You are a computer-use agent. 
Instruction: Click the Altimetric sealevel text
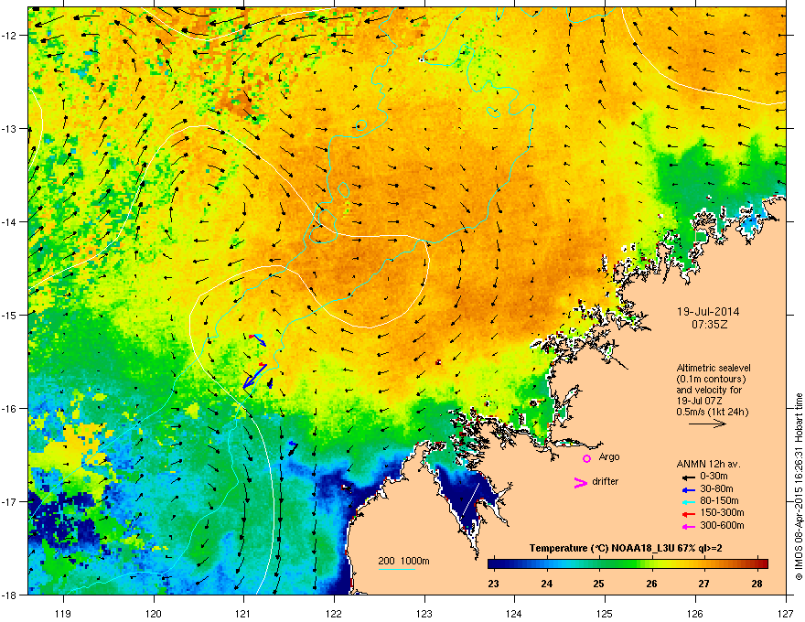click(x=714, y=368)
